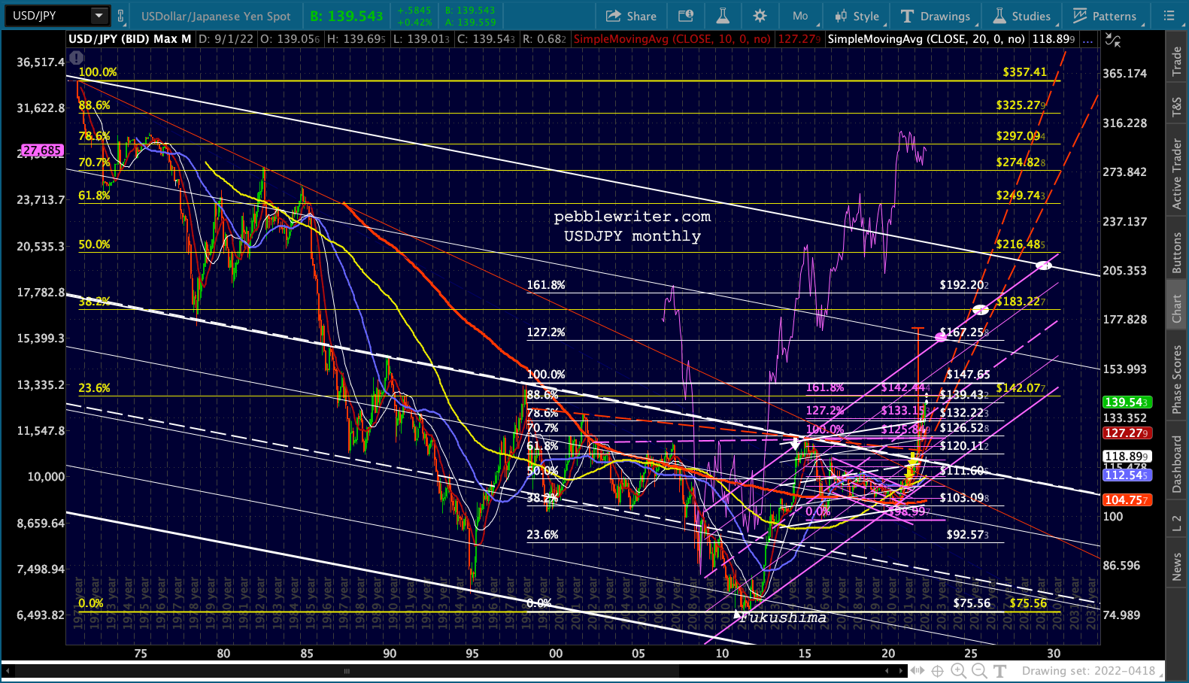
Task: Switch to the T&S side tab
Action: coord(1177,107)
